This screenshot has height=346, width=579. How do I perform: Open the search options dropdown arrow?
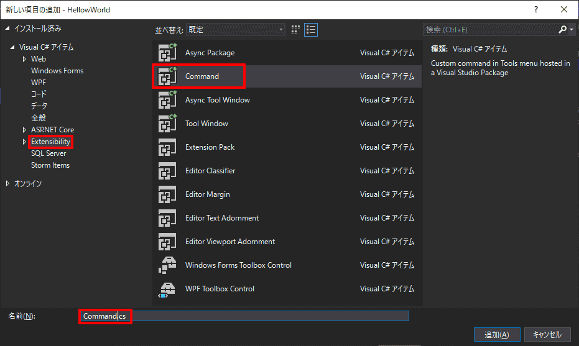tap(572, 30)
